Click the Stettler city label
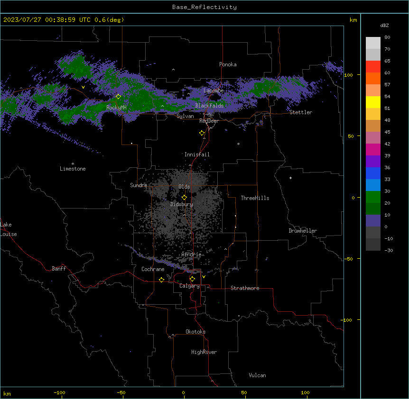 coord(301,112)
